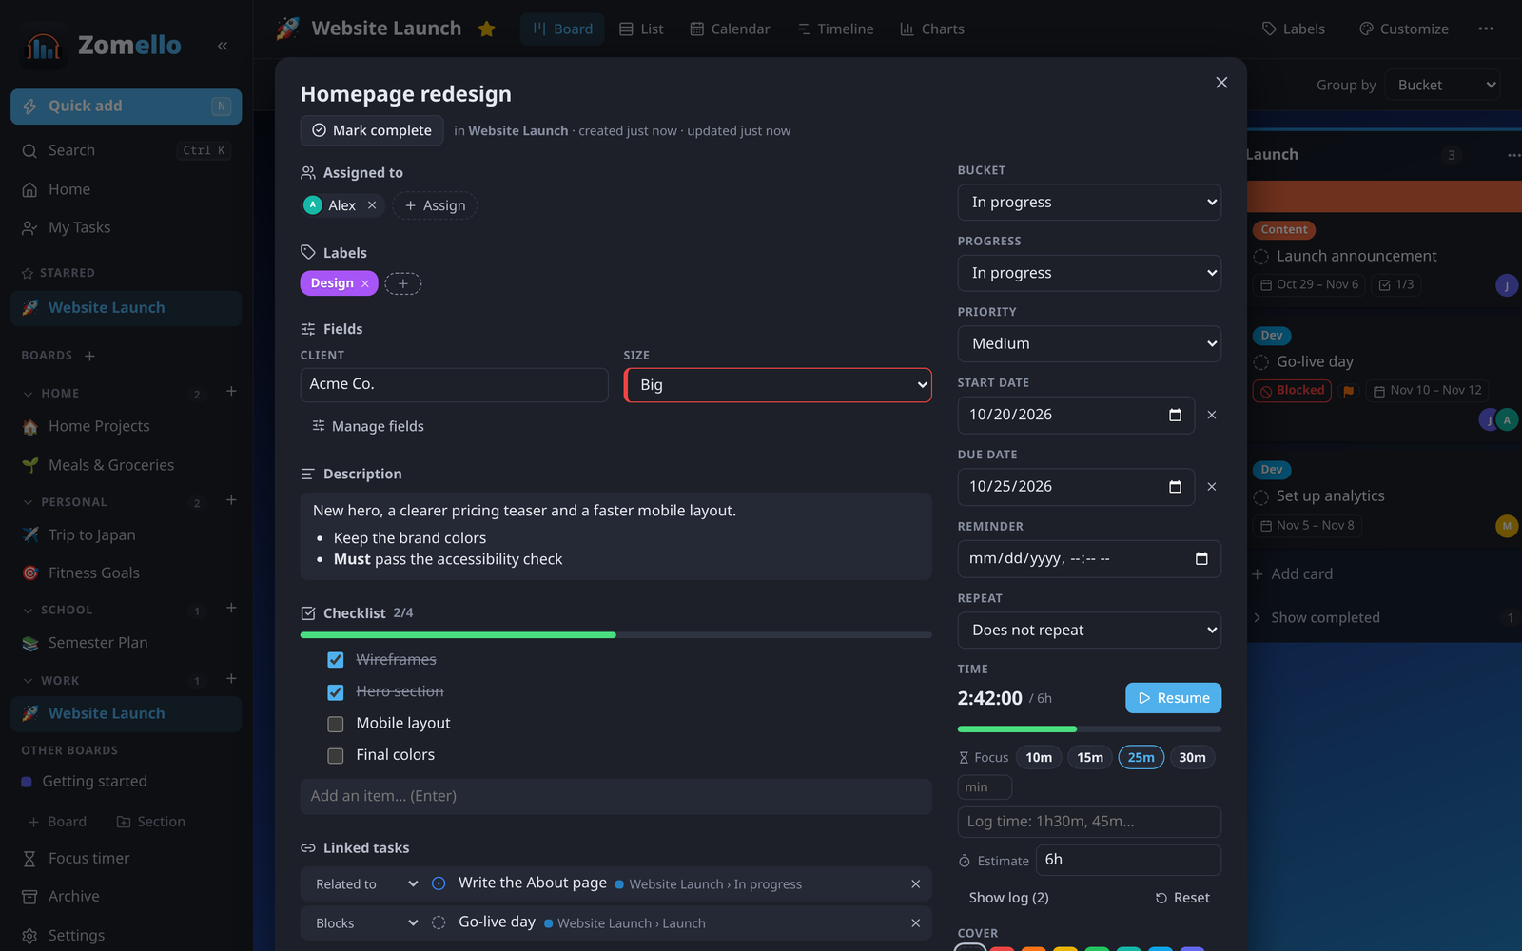Clear the due date
The width and height of the screenshot is (1522, 951).
1212,487
